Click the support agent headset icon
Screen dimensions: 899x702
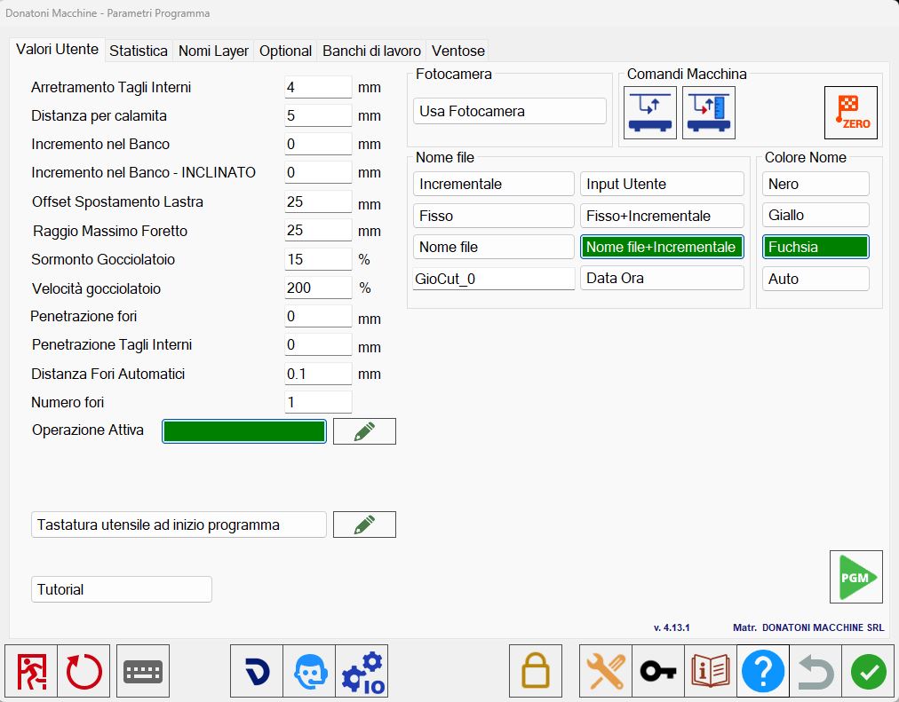tap(309, 671)
